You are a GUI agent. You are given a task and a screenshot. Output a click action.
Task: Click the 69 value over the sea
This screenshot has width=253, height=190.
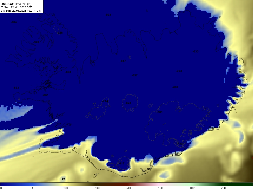click(63, 179)
